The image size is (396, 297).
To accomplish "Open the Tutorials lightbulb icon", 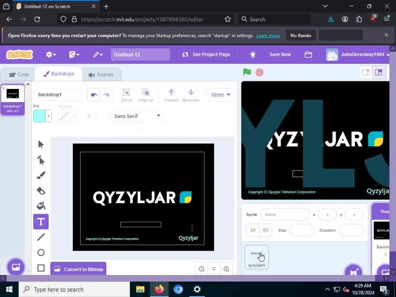I will [x=253, y=55].
